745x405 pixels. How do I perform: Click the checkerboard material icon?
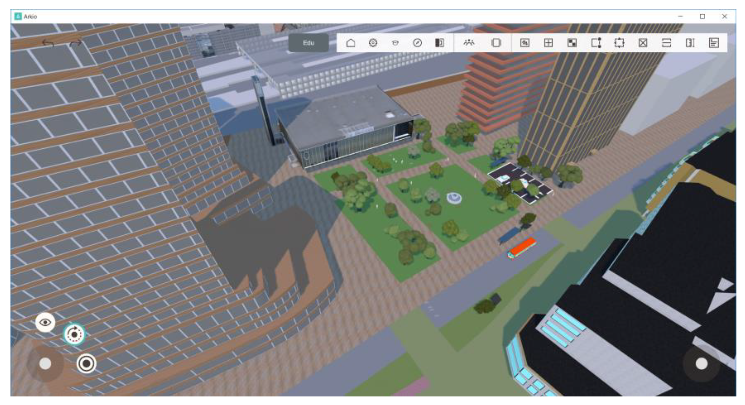click(x=572, y=43)
